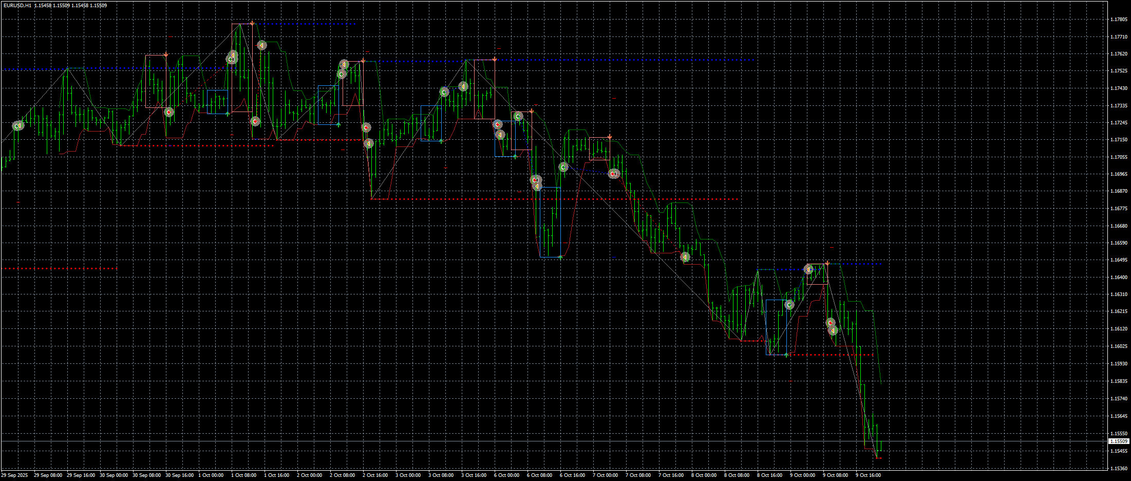Click the 1.17245 price axis label
Image resolution: width=1131 pixels, height=481 pixels.
pos(1118,123)
